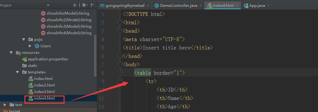Click the class icon on DemoController.java tab

tap(156, 6)
